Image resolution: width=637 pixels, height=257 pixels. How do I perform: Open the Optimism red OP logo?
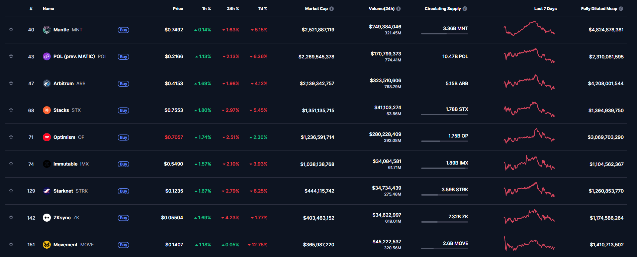(47, 137)
